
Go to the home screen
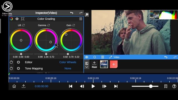(x=14, y=86)
